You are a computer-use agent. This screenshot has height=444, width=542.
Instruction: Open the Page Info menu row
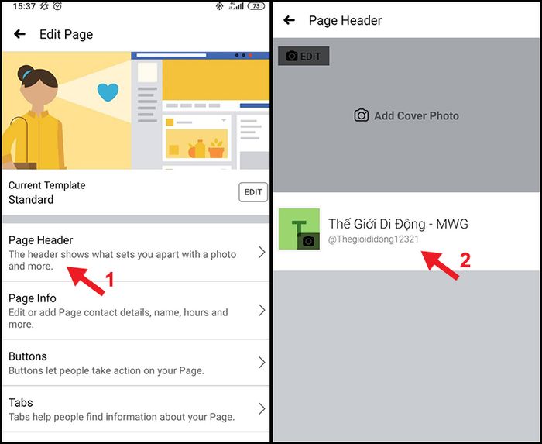pyautogui.click(x=135, y=311)
